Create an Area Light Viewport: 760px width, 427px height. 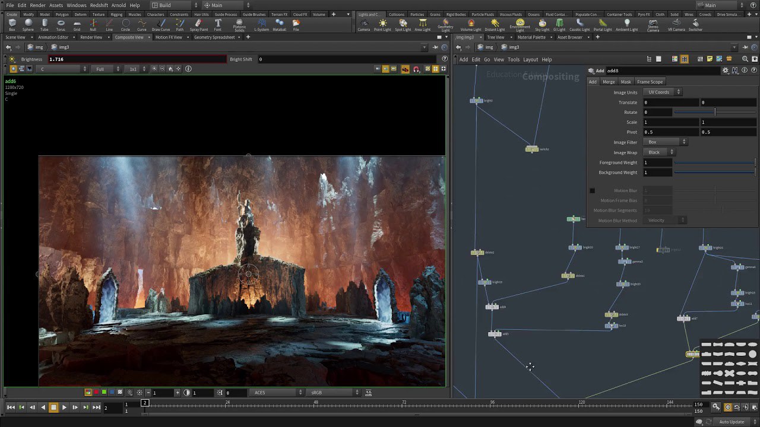click(x=423, y=25)
